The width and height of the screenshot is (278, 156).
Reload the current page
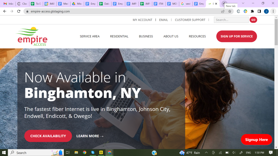[18, 11]
